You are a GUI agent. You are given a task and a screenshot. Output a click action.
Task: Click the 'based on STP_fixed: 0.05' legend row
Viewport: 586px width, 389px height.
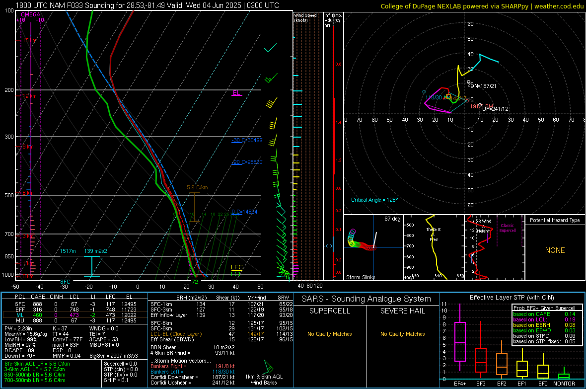pyautogui.click(x=544, y=341)
